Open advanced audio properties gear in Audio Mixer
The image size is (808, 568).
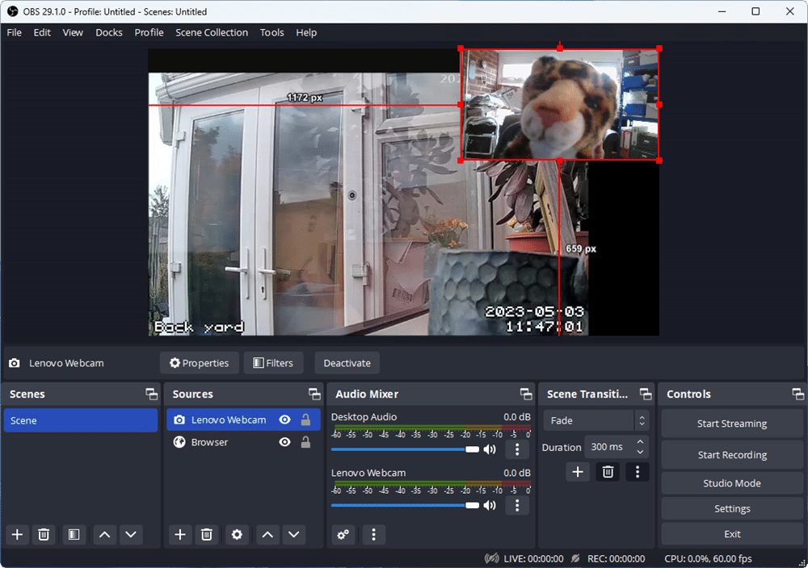343,535
